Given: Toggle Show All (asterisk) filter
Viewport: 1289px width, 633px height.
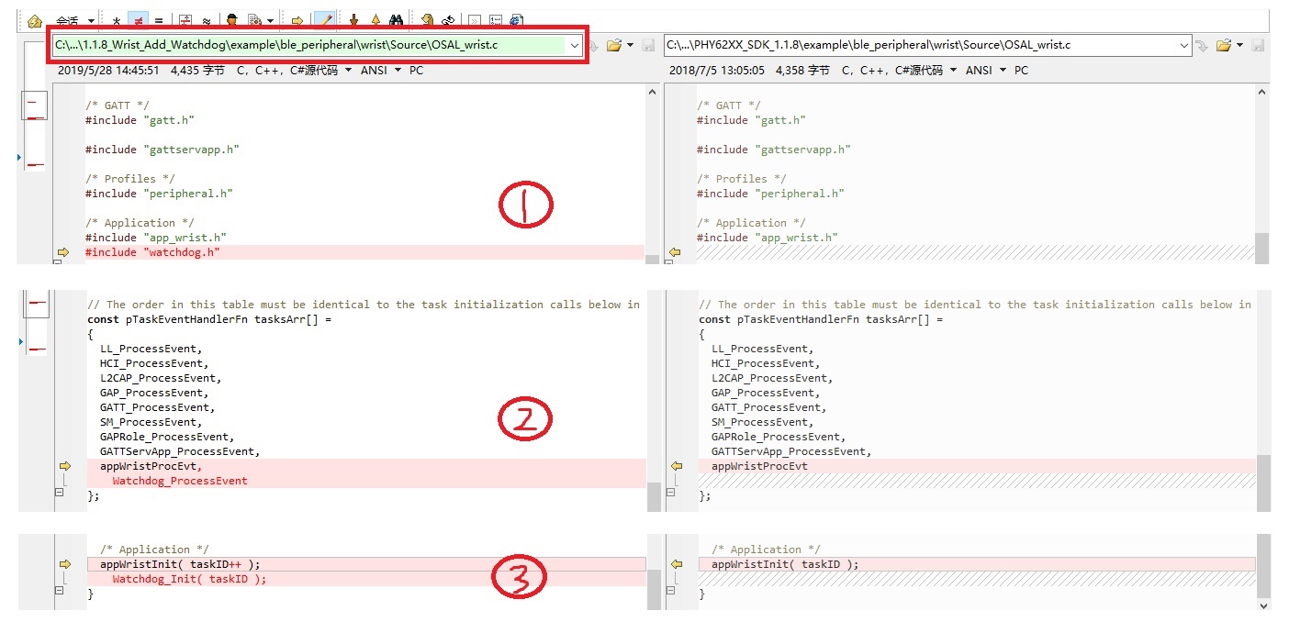Looking at the screenshot, I should coord(117,20).
